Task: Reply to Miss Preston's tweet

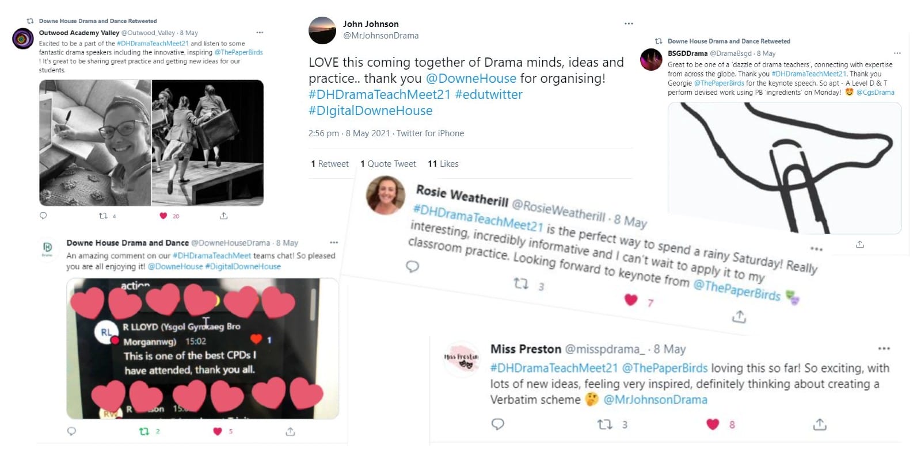Action: pyautogui.click(x=498, y=424)
